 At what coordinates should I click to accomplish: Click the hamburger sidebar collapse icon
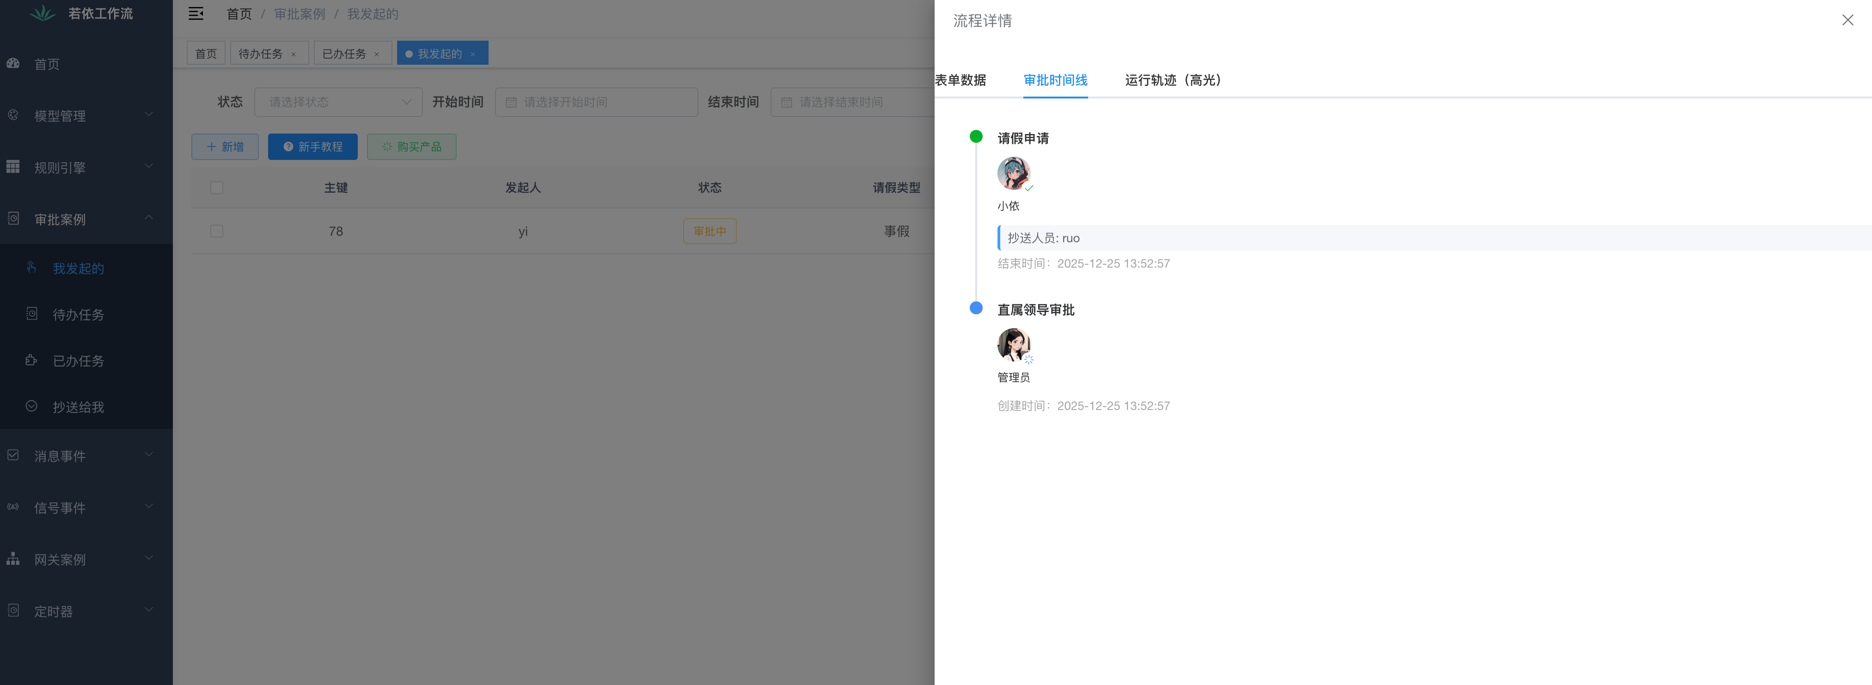point(196,14)
